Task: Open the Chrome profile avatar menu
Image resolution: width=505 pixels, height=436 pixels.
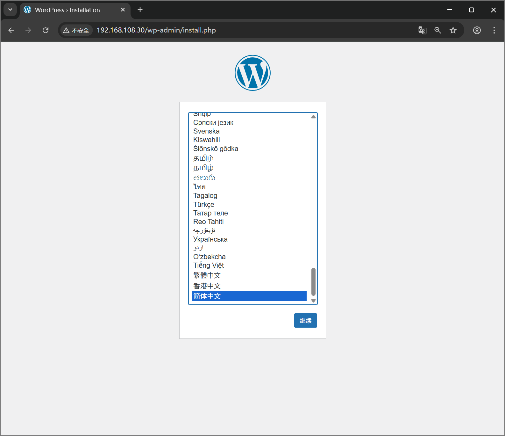Action: [477, 30]
